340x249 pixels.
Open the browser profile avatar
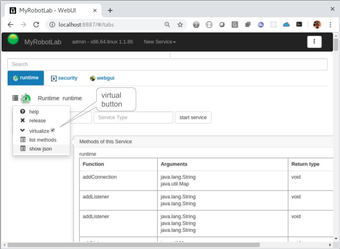point(317,25)
